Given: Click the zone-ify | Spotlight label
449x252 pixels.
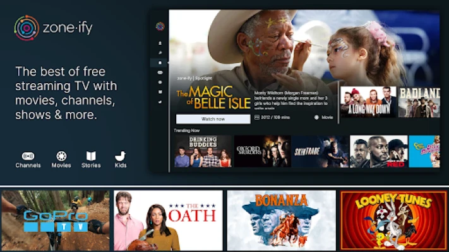Looking at the screenshot, I should point(195,78).
